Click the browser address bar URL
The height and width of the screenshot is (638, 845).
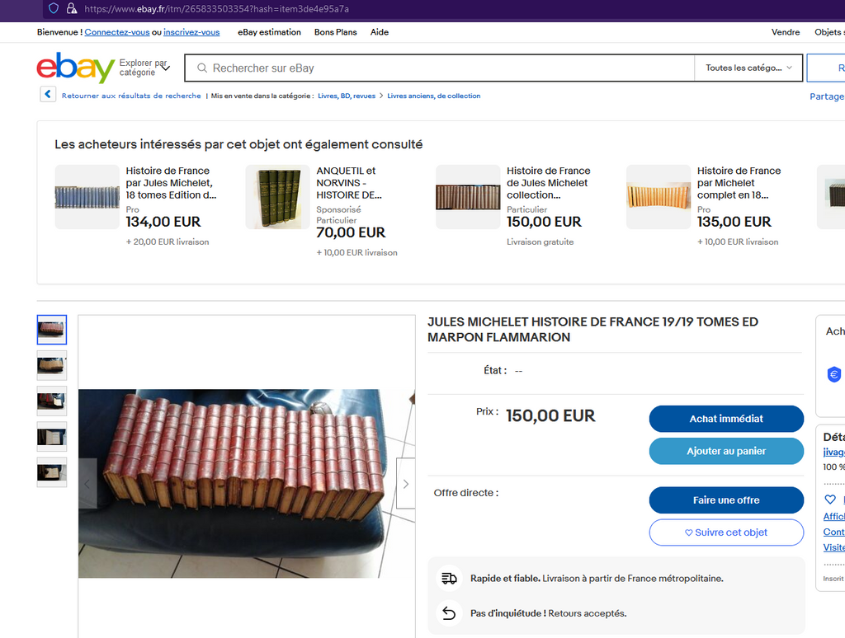(x=217, y=8)
